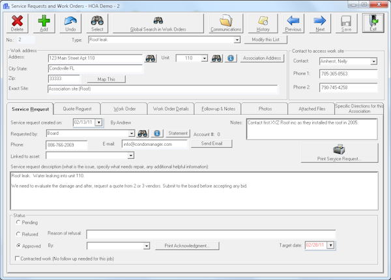Switch to the Attached Files tab
Image resolution: width=391 pixels, height=280 pixels.
[311, 109]
